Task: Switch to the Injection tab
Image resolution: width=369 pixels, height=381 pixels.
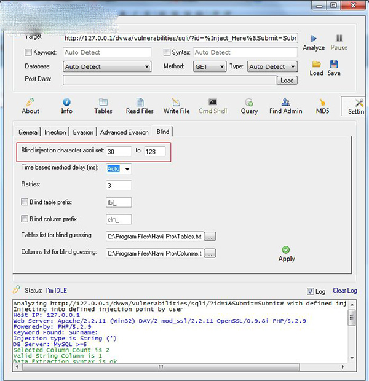Action: click(55, 132)
